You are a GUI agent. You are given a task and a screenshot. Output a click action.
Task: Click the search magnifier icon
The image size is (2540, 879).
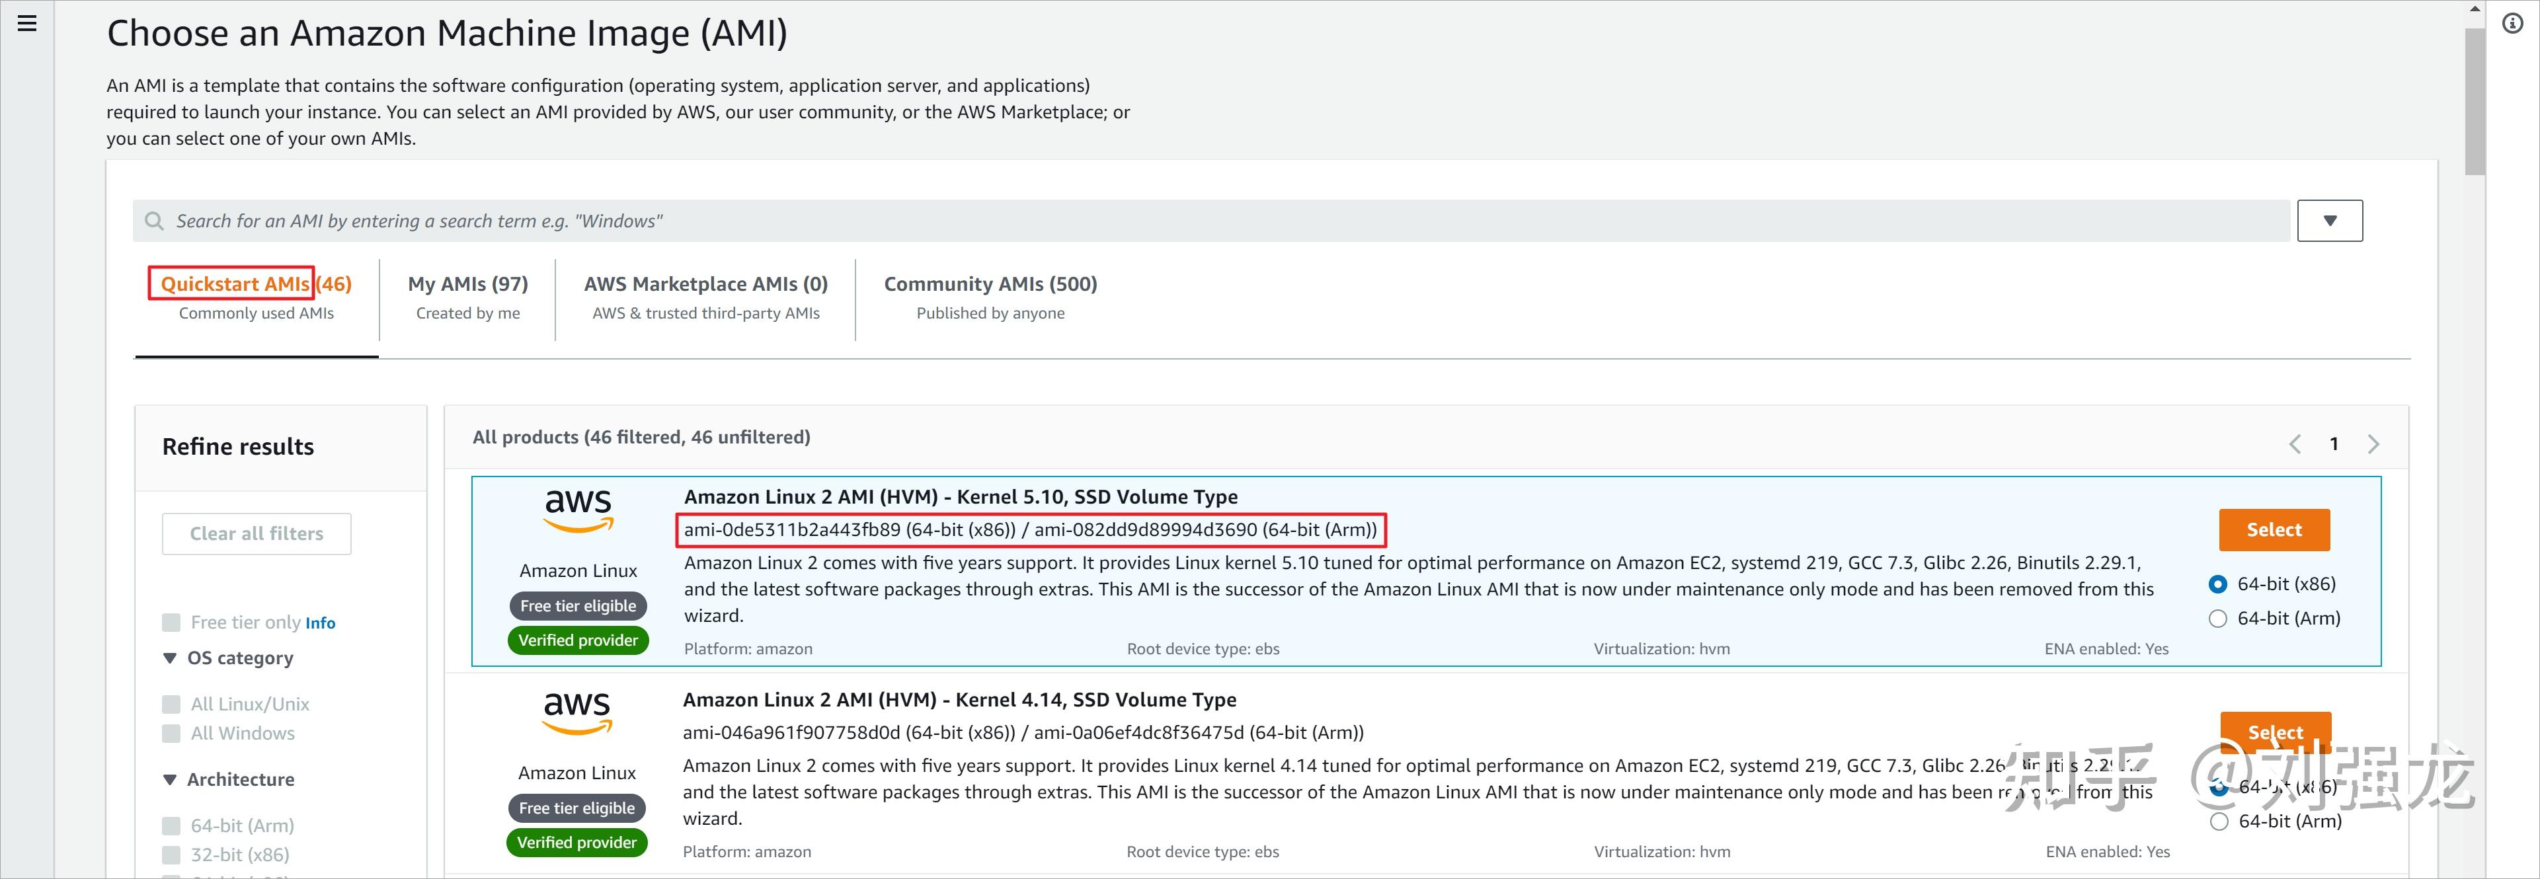154,219
